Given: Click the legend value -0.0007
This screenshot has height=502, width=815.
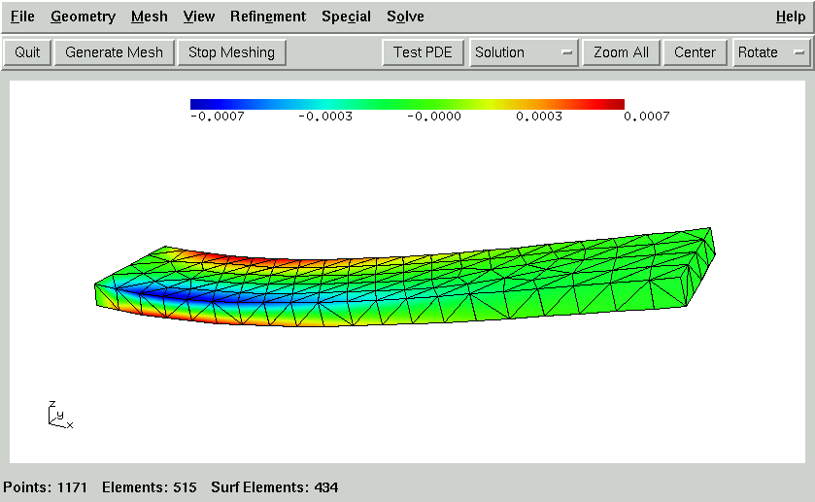Looking at the screenshot, I should coord(218,117).
